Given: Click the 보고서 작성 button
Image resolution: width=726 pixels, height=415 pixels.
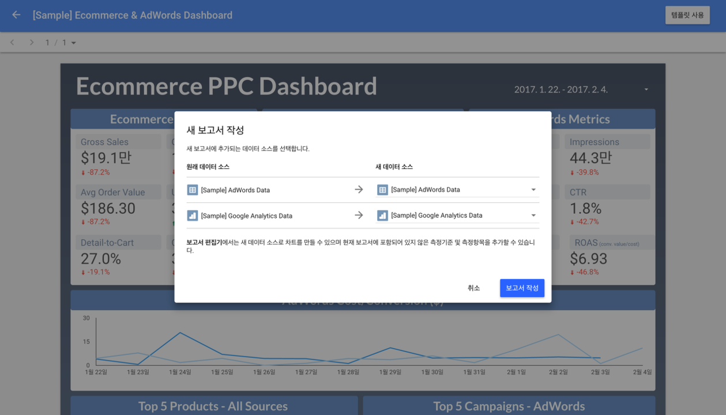Looking at the screenshot, I should [x=522, y=288].
